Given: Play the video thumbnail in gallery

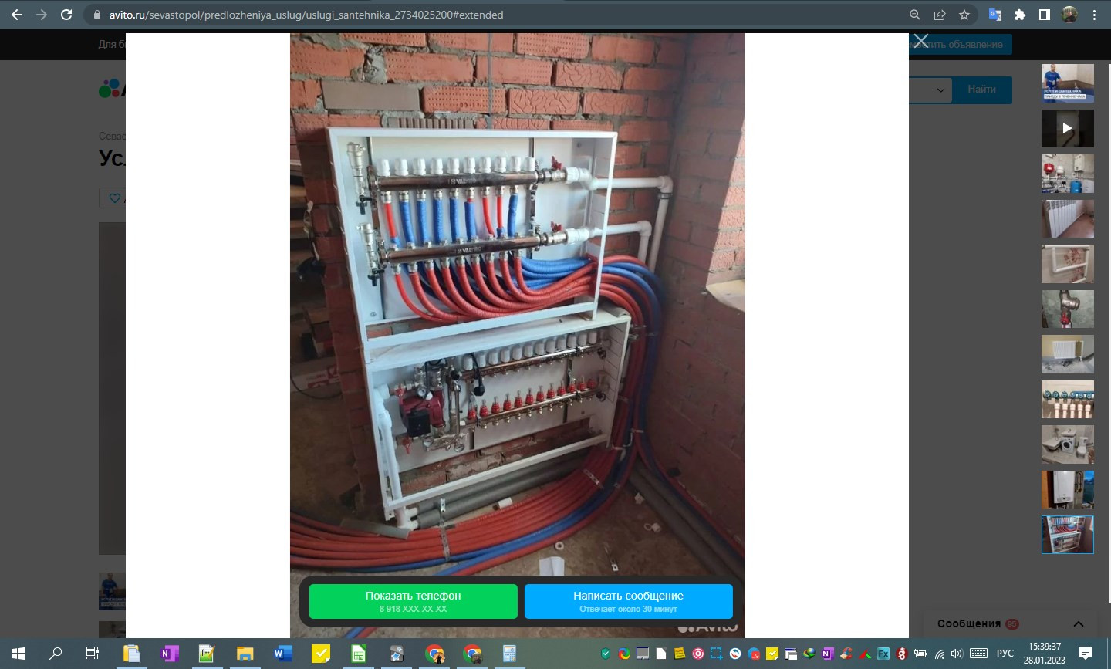Looking at the screenshot, I should point(1068,128).
